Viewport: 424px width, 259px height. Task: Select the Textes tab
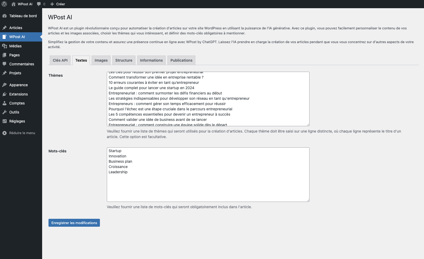[x=81, y=60]
